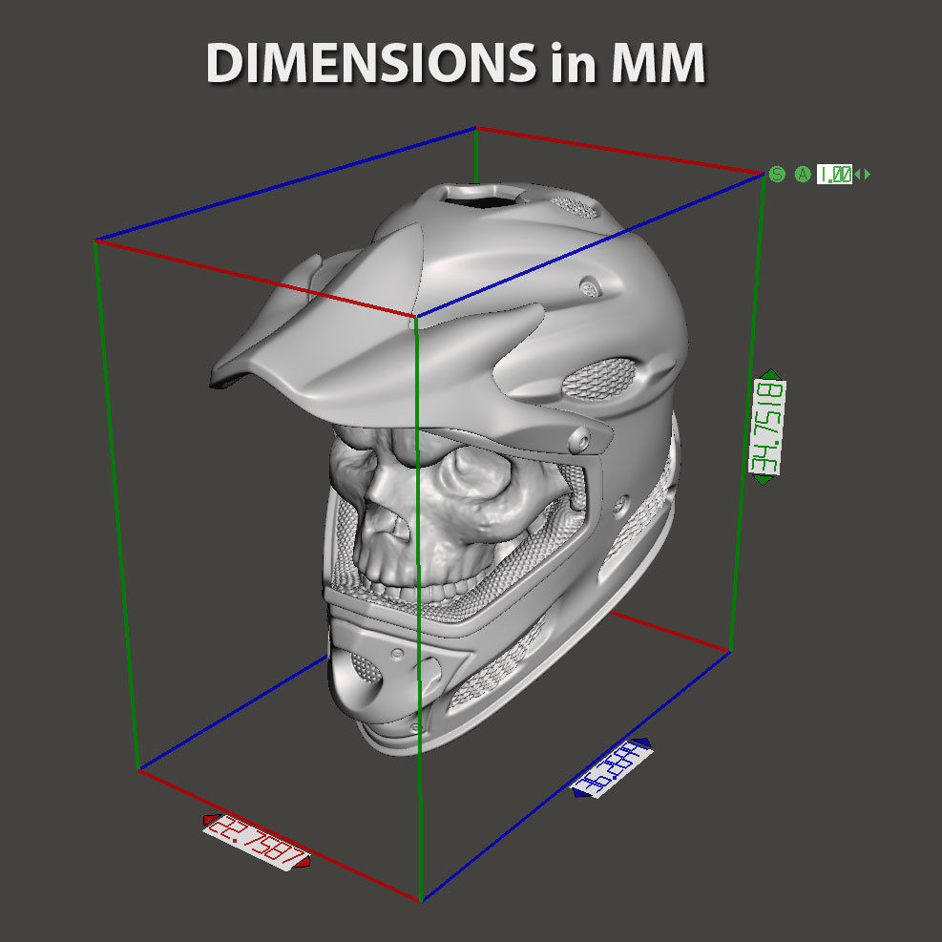Click the green left arrow beside 1.00
942x942 pixels.
pyautogui.click(x=858, y=175)
